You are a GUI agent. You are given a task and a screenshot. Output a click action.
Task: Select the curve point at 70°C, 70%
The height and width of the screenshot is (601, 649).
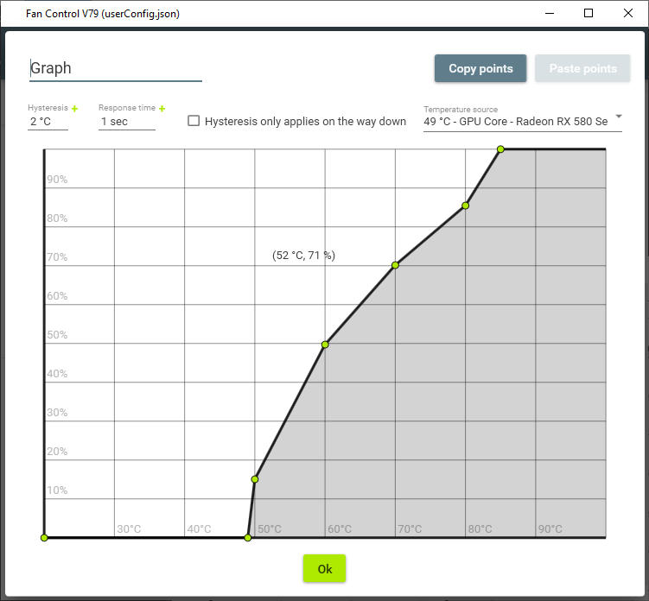coord(395,265)
